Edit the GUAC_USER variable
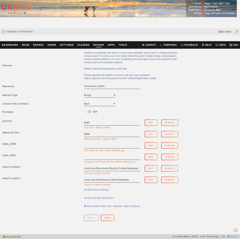240x239 pixels. [151, 146]
